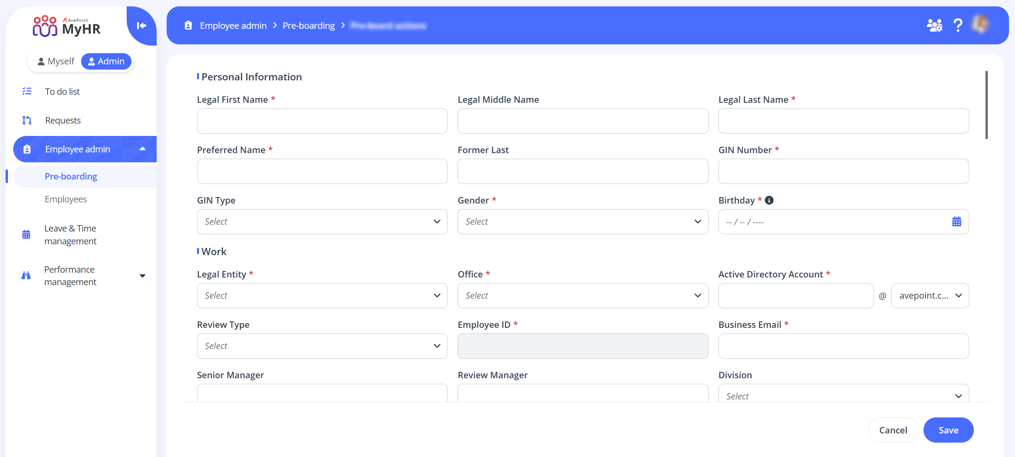
Task: Open the Gender select dropdown
Action: tap(583, 222)
